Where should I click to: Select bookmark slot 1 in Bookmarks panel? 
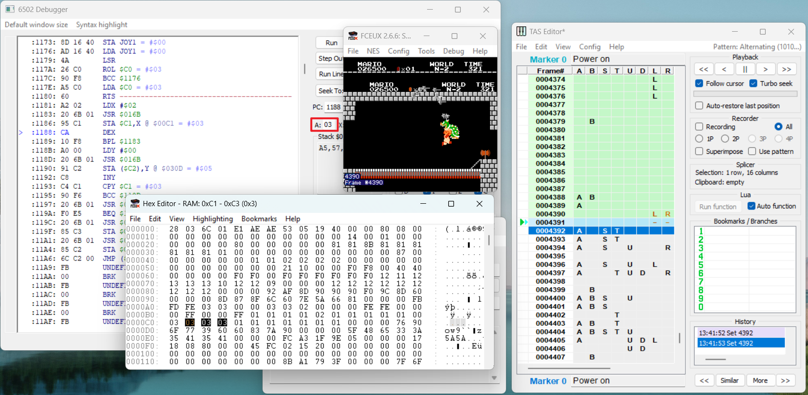click(701, 231)
